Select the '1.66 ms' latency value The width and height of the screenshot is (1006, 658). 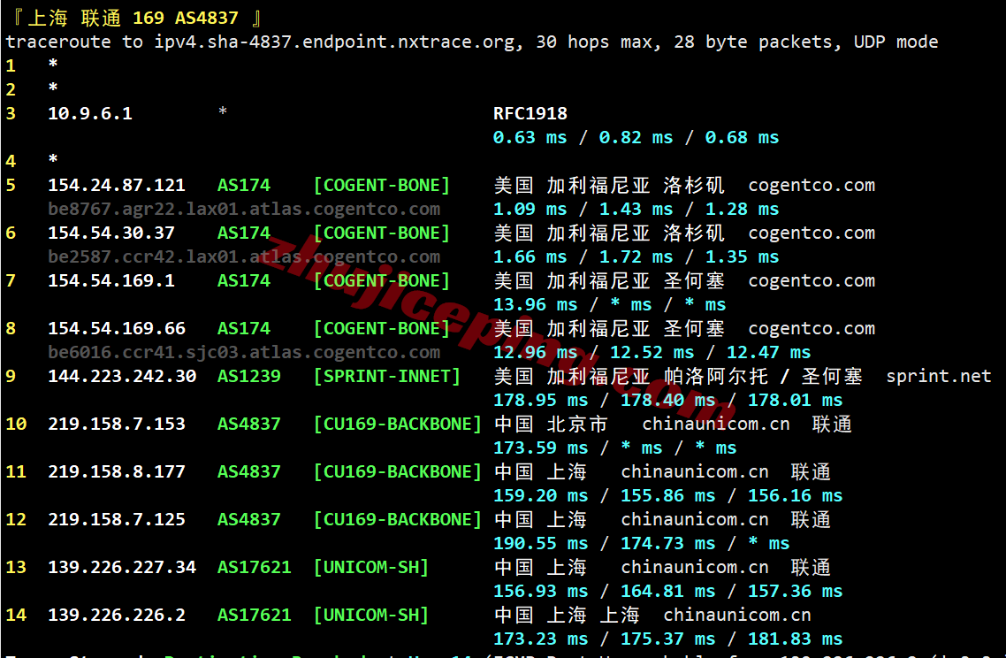pos(530,256)
